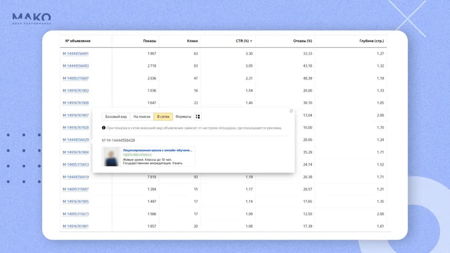The height and width of the screenshot is (253, 450).
Task: Select the depth value 1.61
Action: tap(380, 226)
